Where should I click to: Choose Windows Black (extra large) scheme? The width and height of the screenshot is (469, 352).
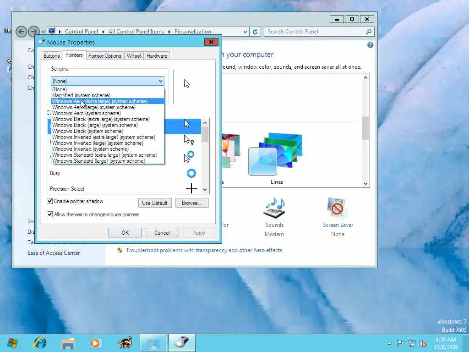108,119
